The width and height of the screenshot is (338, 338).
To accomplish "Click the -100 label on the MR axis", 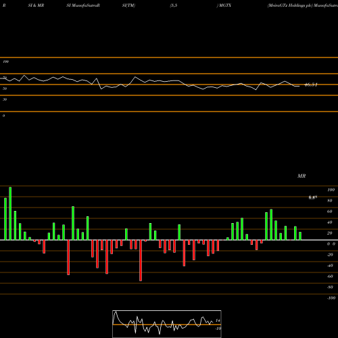I will (331, 298).
